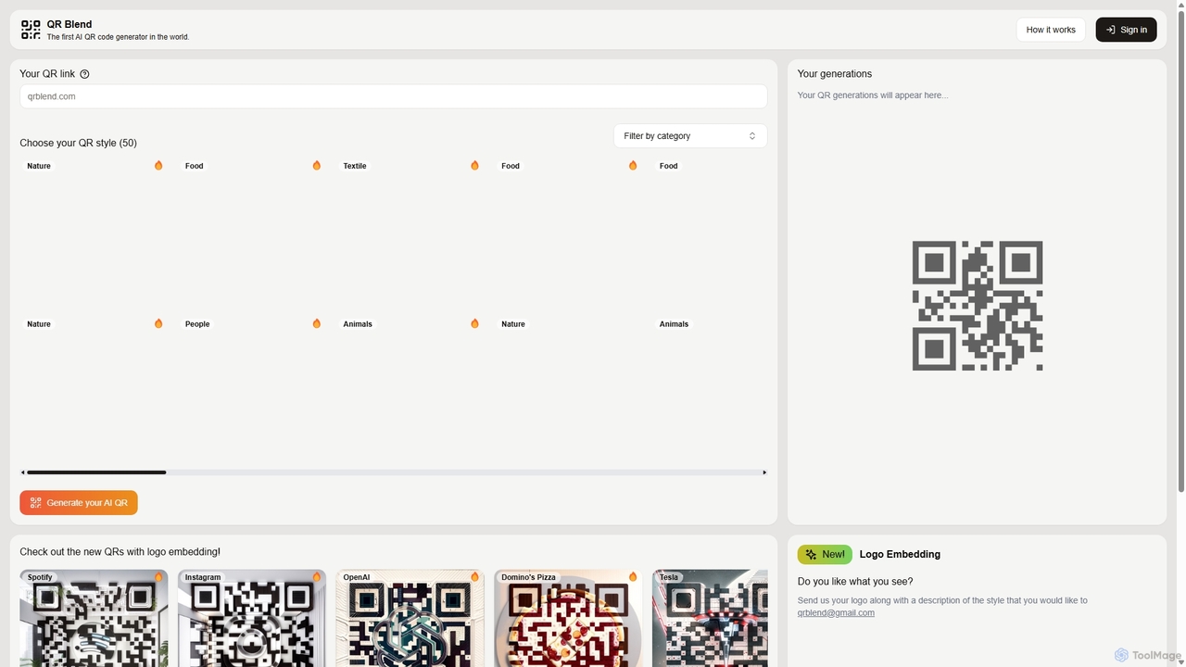1186x667 pixels.
Task: Click the QR Blend title text
Action: (69, 24)
